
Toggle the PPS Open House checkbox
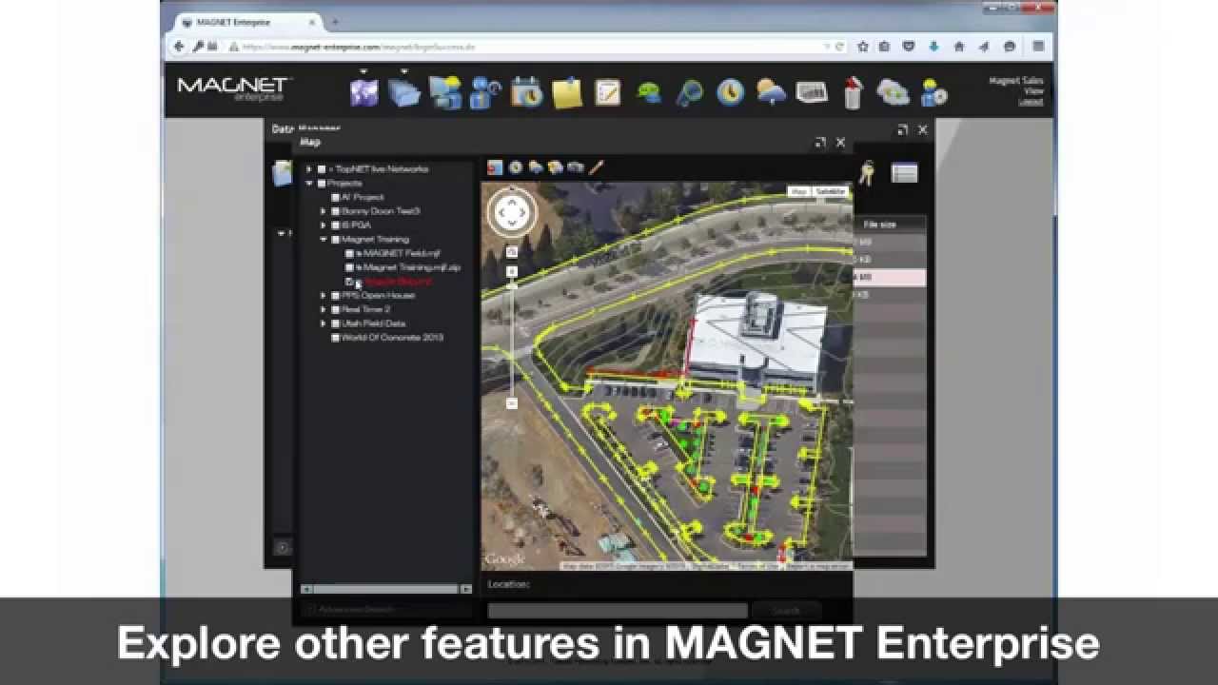335,296
